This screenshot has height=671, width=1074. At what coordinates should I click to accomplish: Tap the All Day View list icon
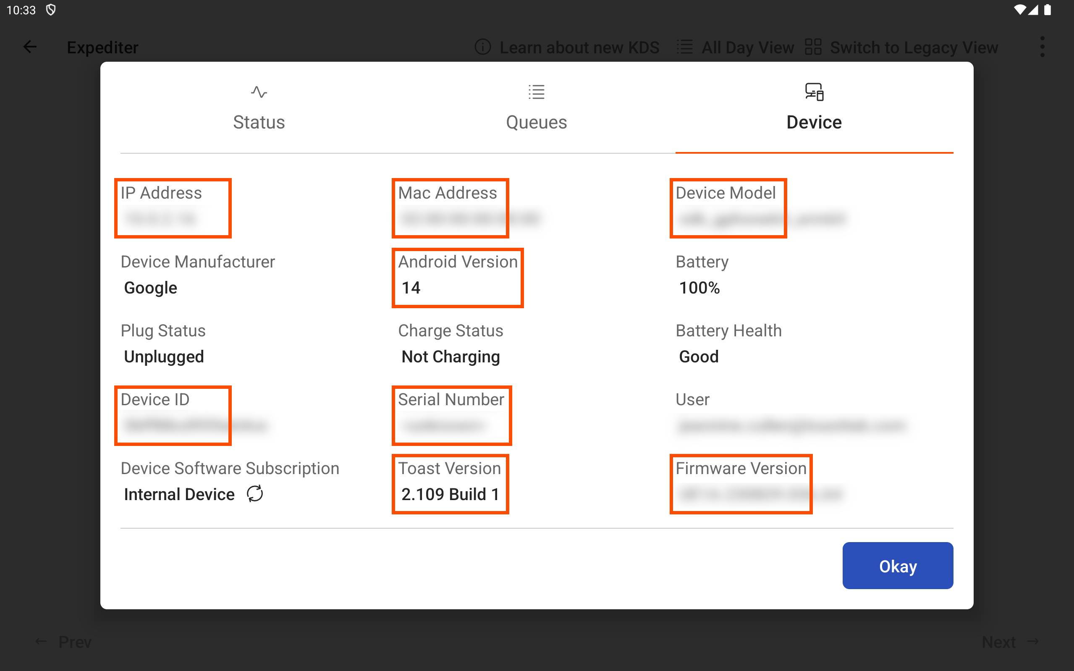click(x=684, y=47)
